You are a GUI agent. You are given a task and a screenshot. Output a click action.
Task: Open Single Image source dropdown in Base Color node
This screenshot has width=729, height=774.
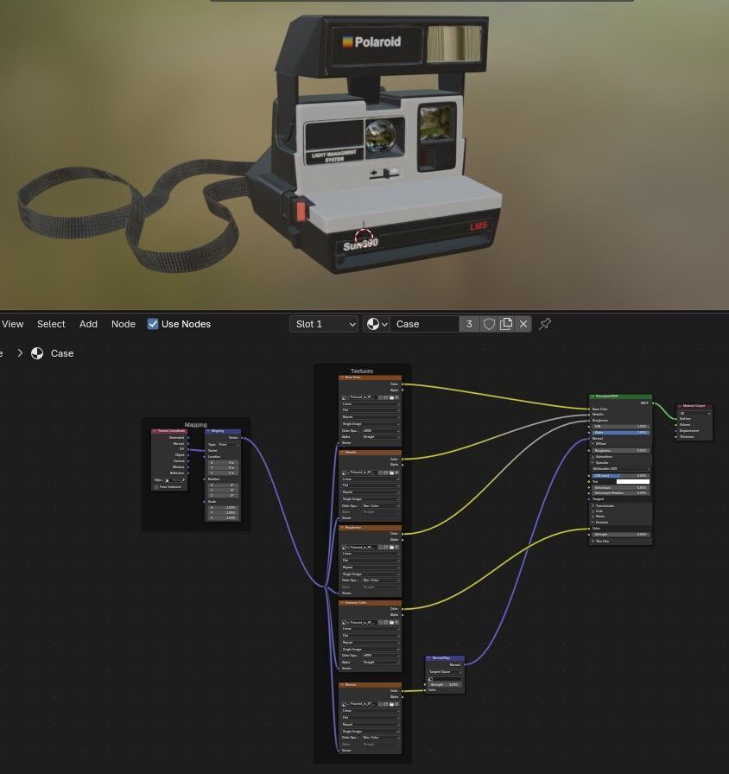(x=371, y=423)
